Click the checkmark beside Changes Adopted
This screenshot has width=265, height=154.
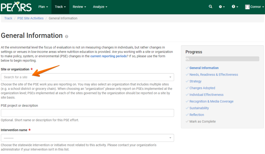[187, 88]
